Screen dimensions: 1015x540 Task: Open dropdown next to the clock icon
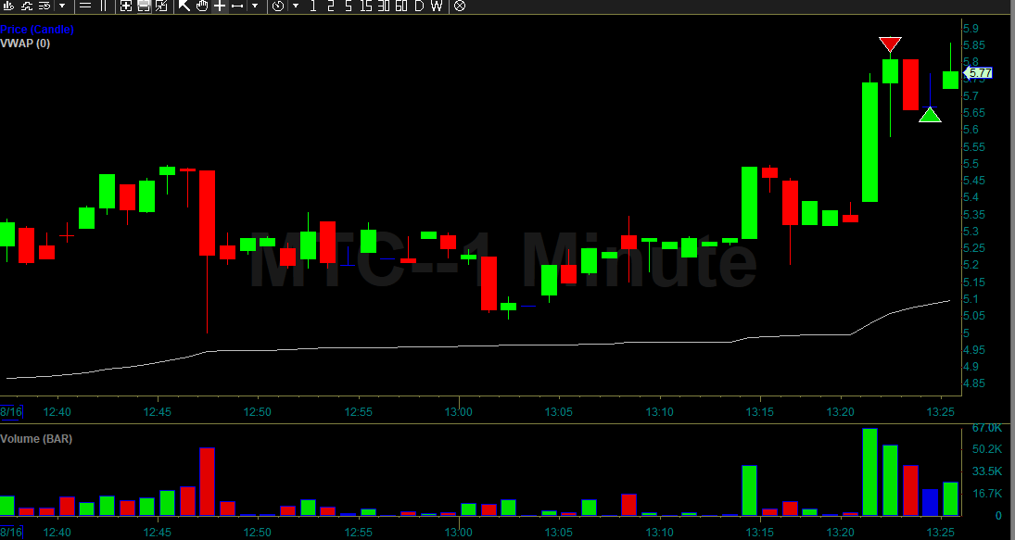pyautogui.click(x=296, y=6)
